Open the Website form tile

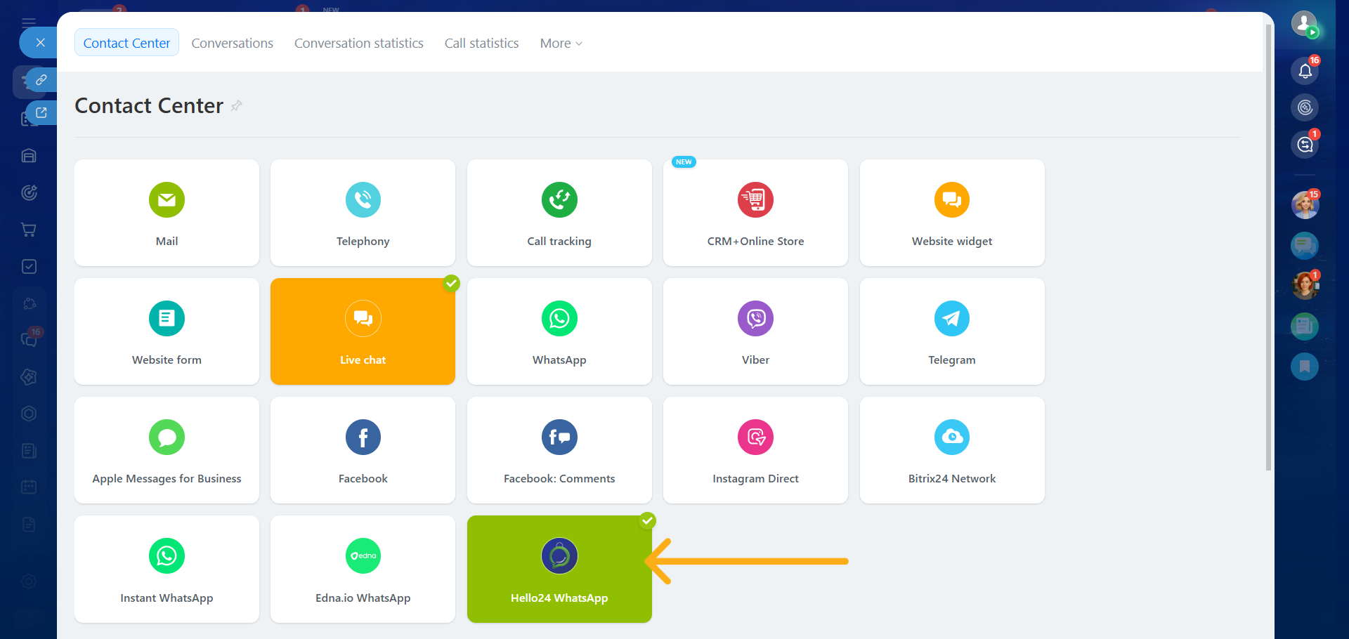167,331
